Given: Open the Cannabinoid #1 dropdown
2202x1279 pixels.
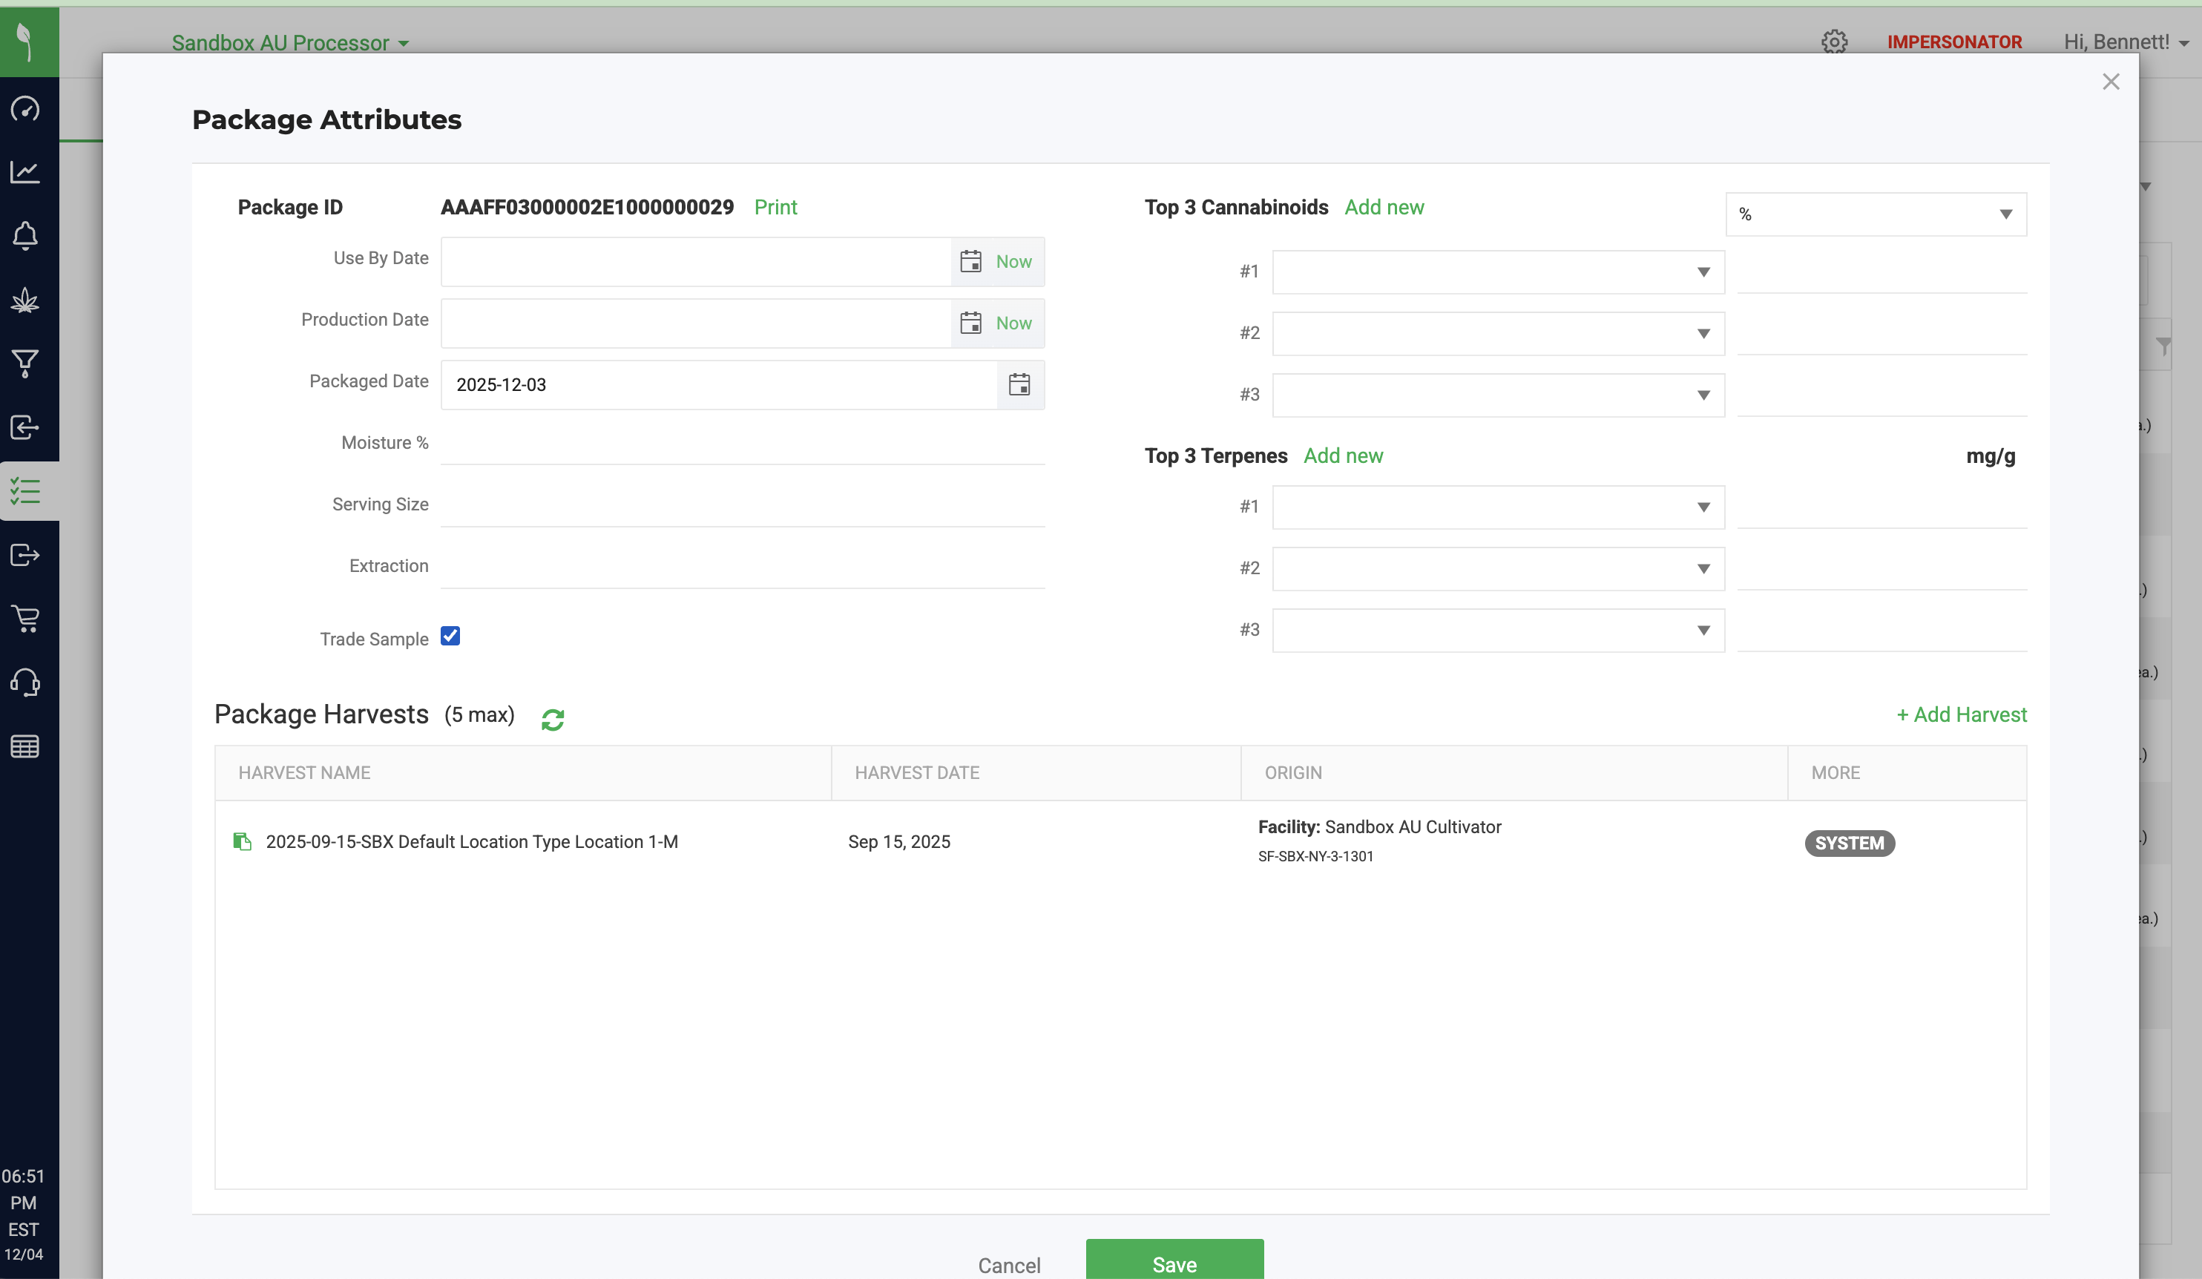Looking at the screenshot, I should [x=1498, y=272].
